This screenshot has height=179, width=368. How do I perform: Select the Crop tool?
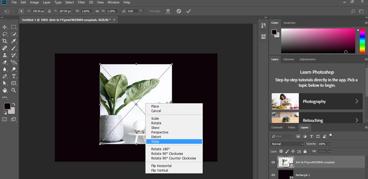(x=5, y=41)
